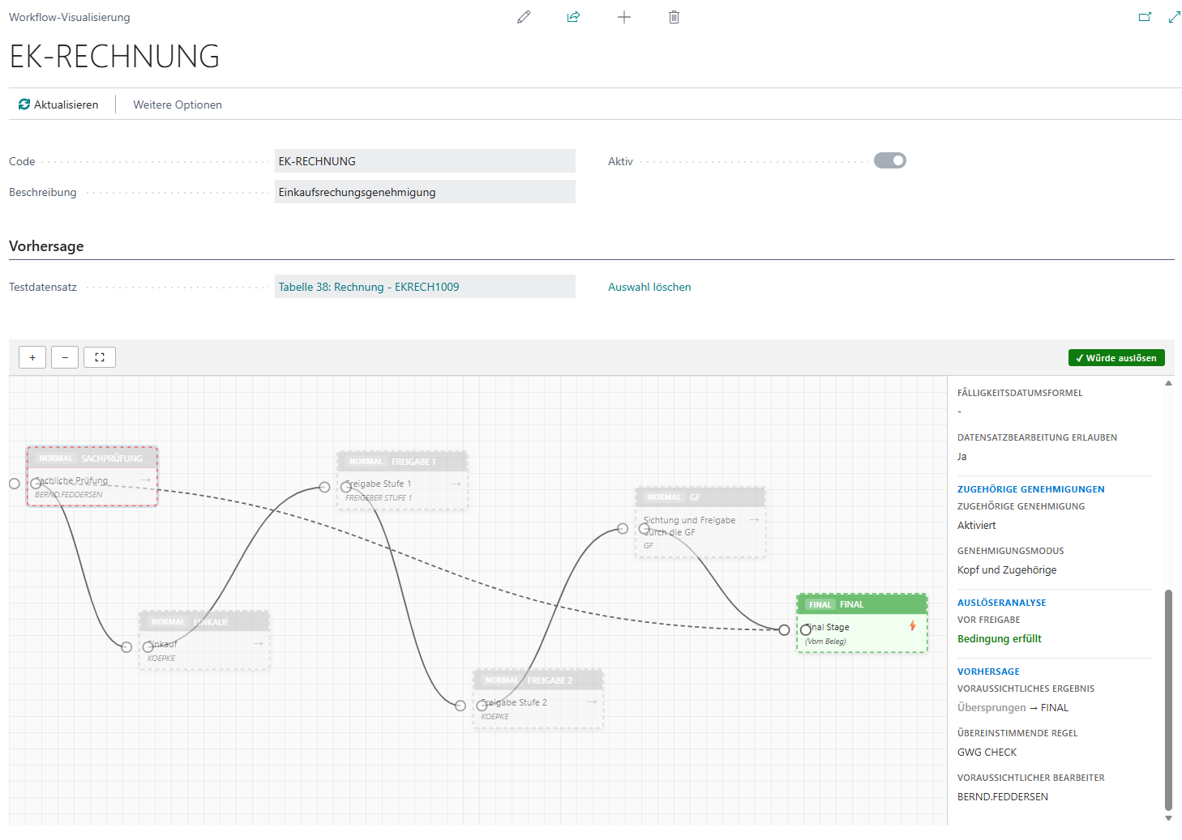Open page in new window icon
This screenshot has width=1182, height=840.
[x=1145, y=17]
